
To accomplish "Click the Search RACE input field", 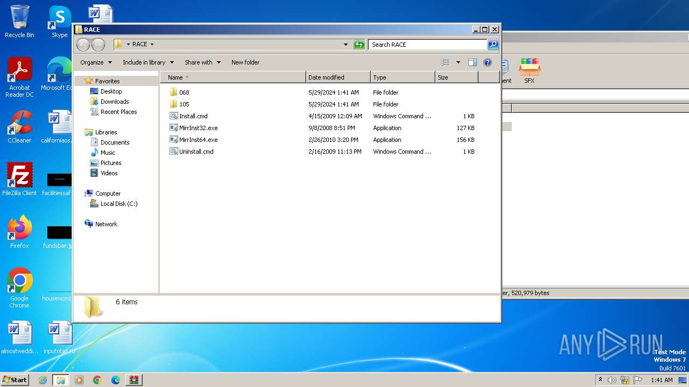I will [428, 45].
